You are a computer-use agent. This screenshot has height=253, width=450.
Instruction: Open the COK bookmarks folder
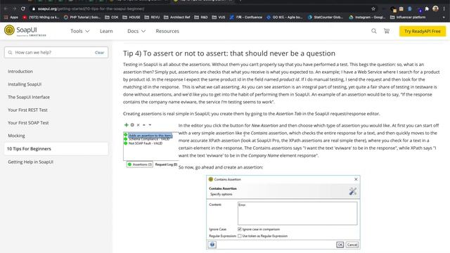point(112,17)
